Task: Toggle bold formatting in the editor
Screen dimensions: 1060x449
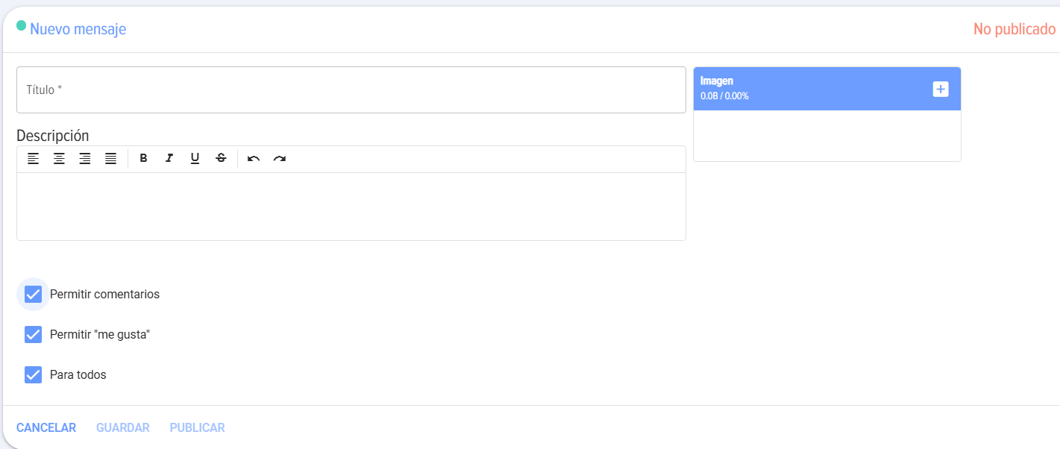Action: (x=144, y=158)
